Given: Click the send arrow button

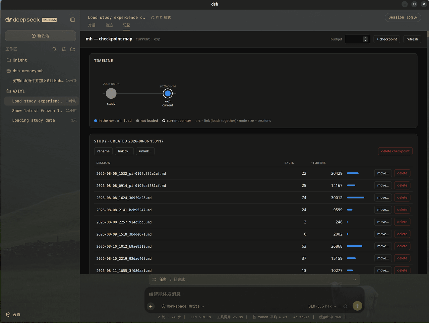Looking at the screenshot, I should 357,306.
